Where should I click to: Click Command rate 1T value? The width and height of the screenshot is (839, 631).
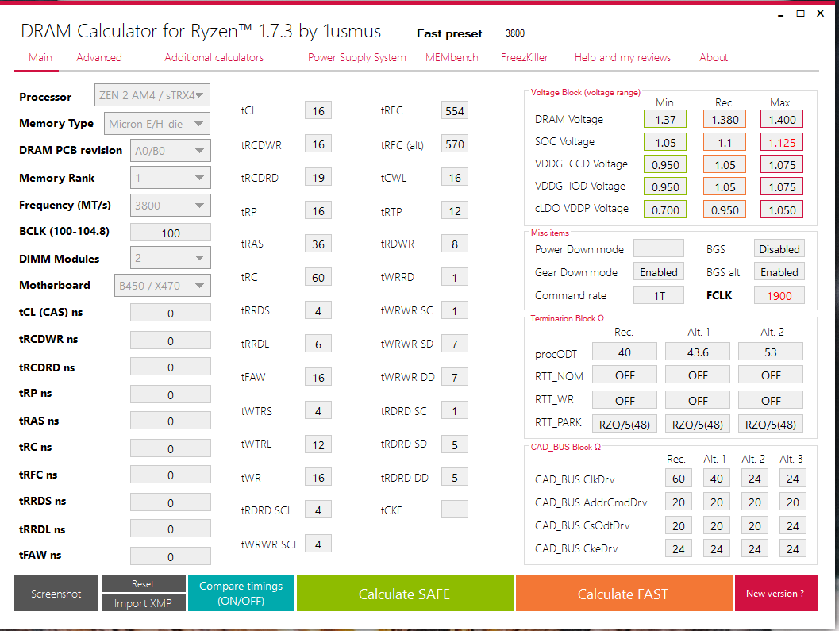[659, 295]
